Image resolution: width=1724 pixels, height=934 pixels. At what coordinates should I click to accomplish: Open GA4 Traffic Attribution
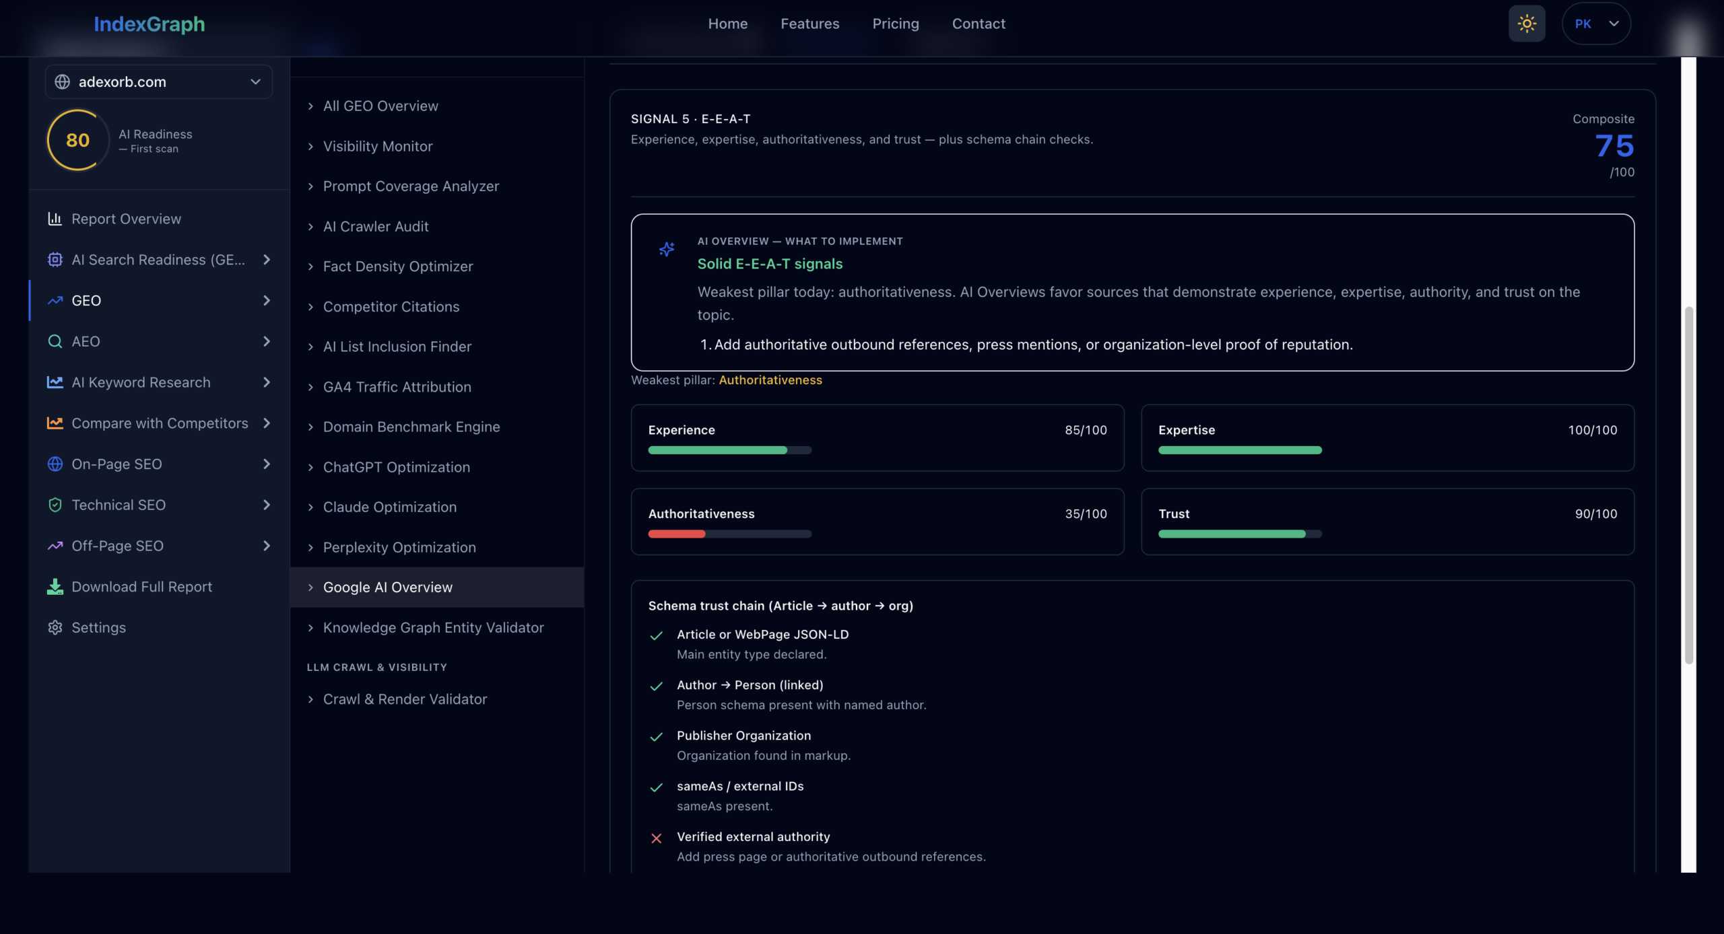(x=437, y=387)
